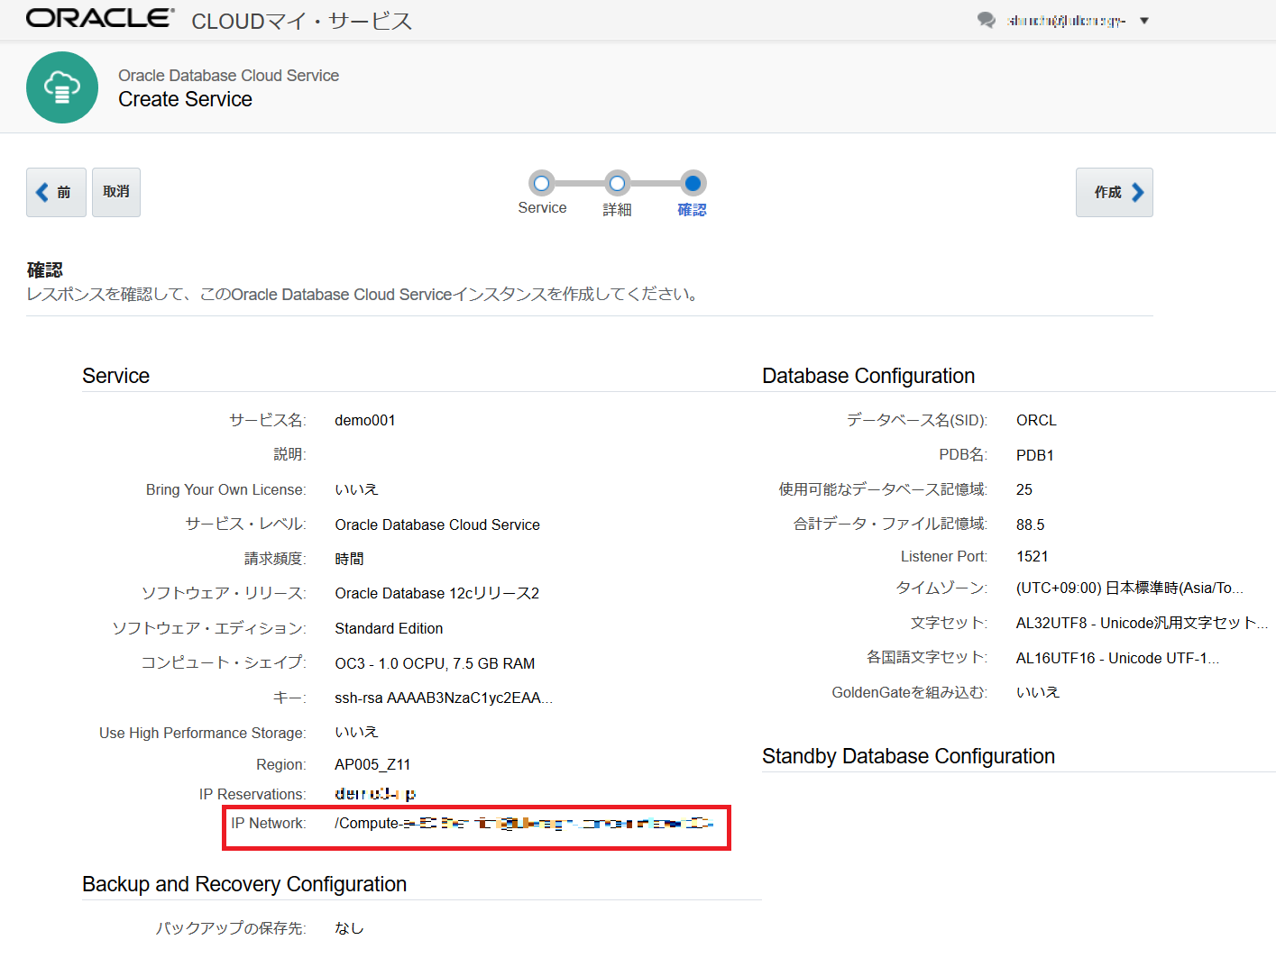
Task: Select the 詳細 step circle
Action: (x=617, y=184)
